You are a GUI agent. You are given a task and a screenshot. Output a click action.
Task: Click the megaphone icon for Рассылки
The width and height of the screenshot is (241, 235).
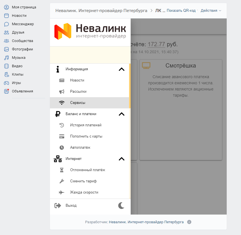[62, 92]
